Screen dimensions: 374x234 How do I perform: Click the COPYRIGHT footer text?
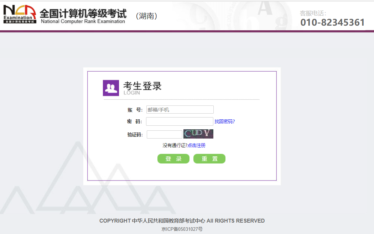(182, 220)
